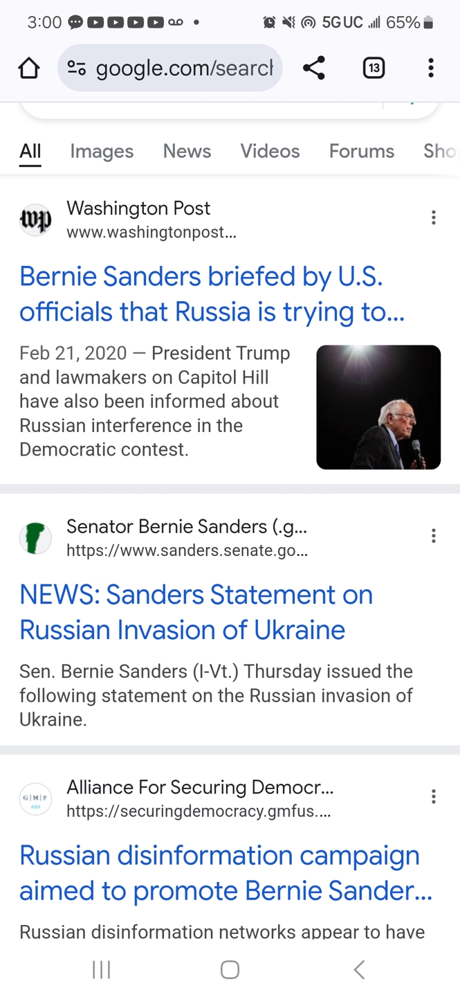Screen dimensions: 460x997
Task: Tap the green Vermont favicon for Sanders site
Action: 35,538
